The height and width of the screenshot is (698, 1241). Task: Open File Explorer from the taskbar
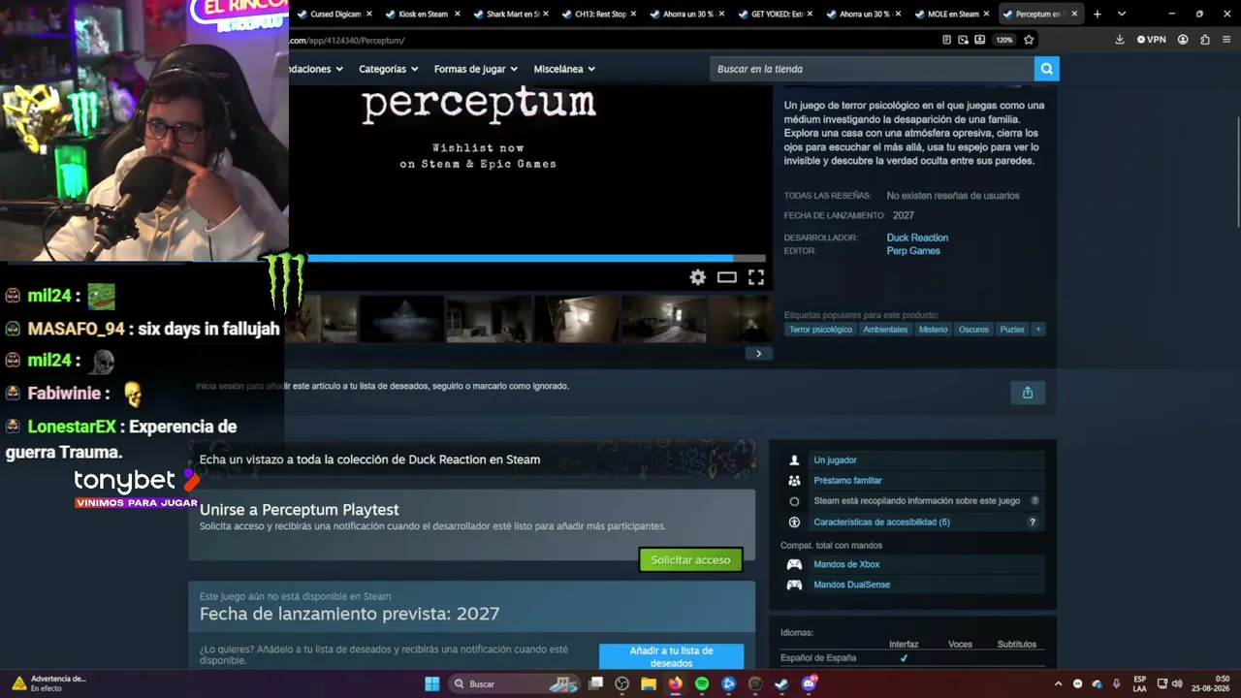point(649,683)
